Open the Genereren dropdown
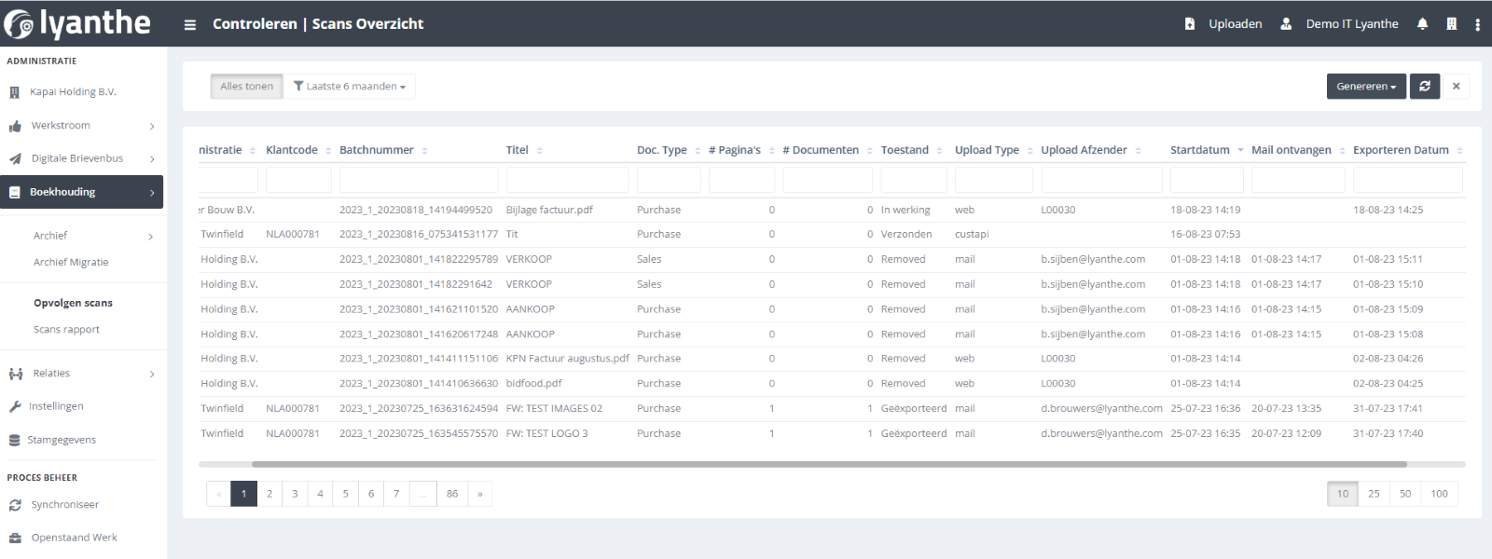This screenshot has width=1492, height=559. 1366,87
